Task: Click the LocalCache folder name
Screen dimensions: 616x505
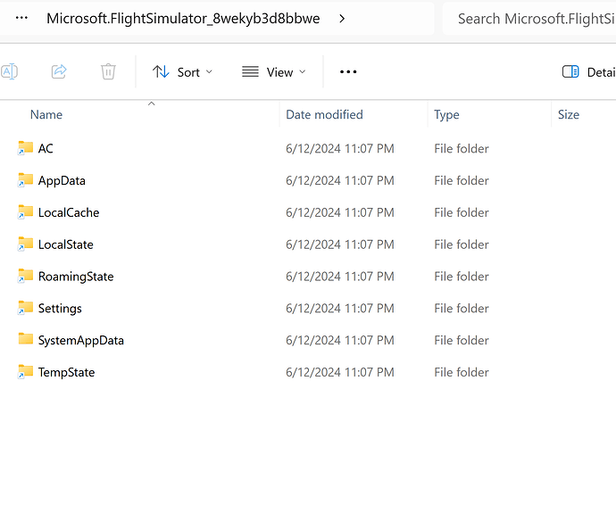Action: (69, 212)
